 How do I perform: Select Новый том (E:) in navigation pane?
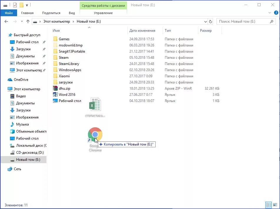[28, 160]
